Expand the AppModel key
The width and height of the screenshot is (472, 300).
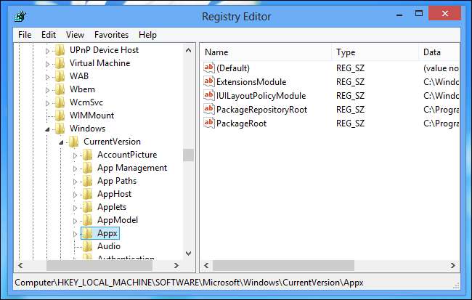click(75, 221)
